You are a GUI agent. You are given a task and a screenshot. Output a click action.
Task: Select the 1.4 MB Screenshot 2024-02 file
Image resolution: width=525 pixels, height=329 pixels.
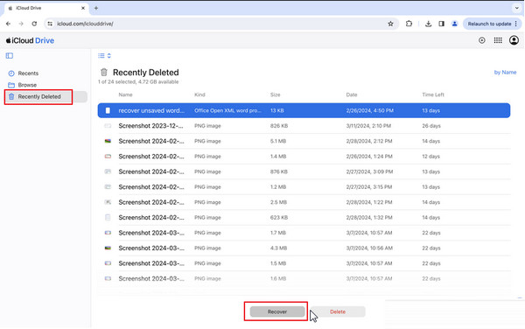[304, 157]
